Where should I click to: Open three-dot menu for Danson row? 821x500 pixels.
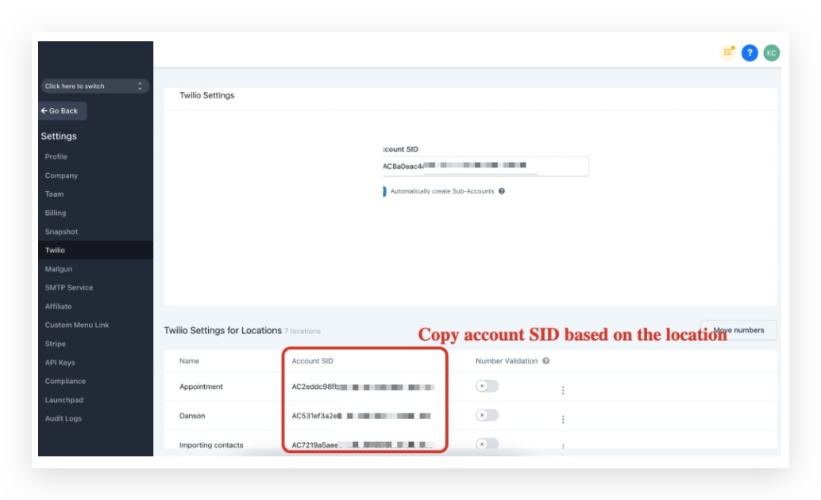[x=563, y=419]
